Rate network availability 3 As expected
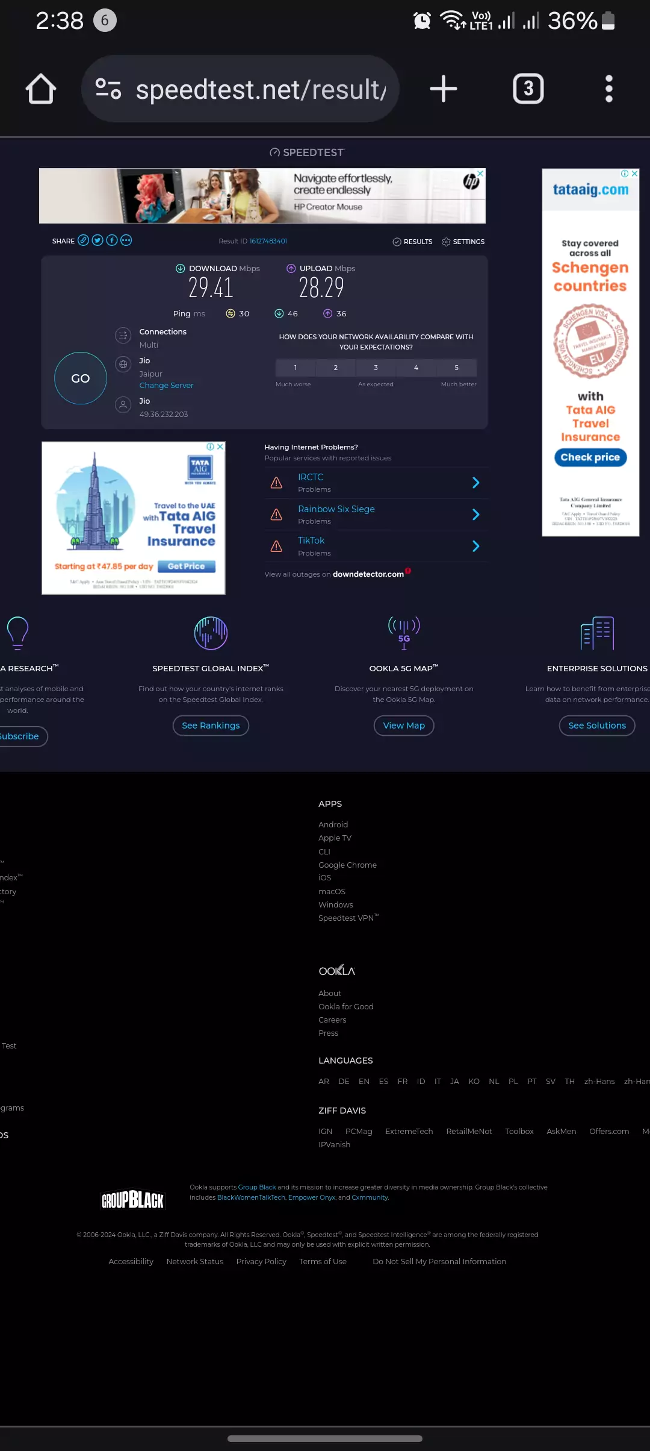 [376, 368]
